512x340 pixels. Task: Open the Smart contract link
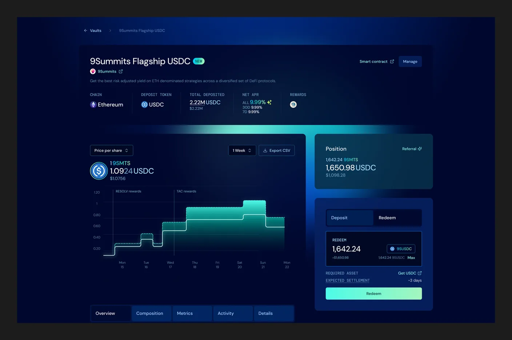(x=376, y=61)
